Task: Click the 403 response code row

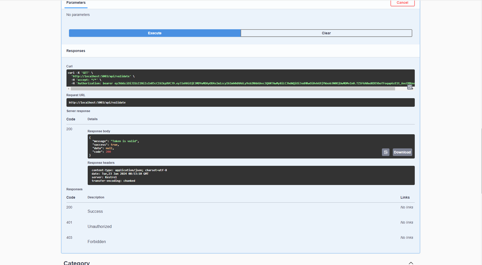Action: (240, 240)
